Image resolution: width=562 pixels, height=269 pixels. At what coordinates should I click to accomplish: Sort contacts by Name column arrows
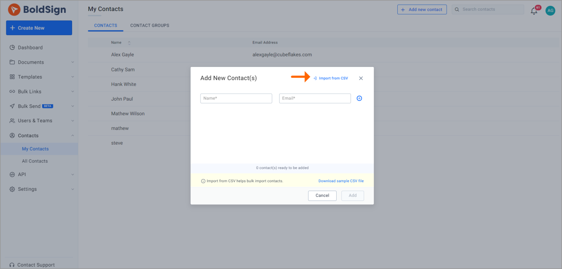(129, 43)
